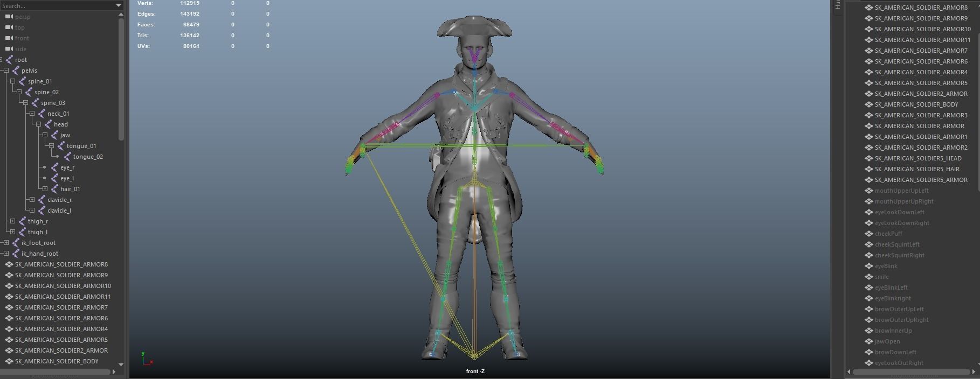Click the thigh_l joint icon

[x=22, y=232]
